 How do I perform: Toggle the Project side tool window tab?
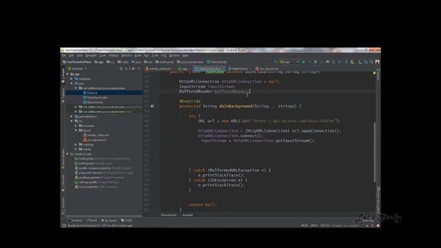tap(63, 76)
